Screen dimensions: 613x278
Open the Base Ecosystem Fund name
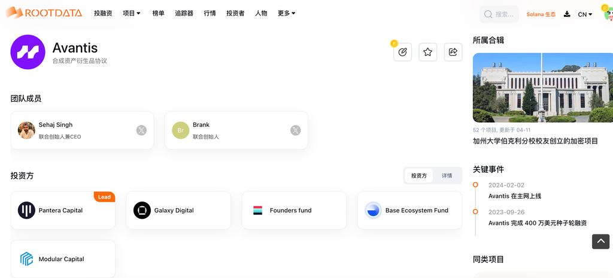tap(417, 210)
